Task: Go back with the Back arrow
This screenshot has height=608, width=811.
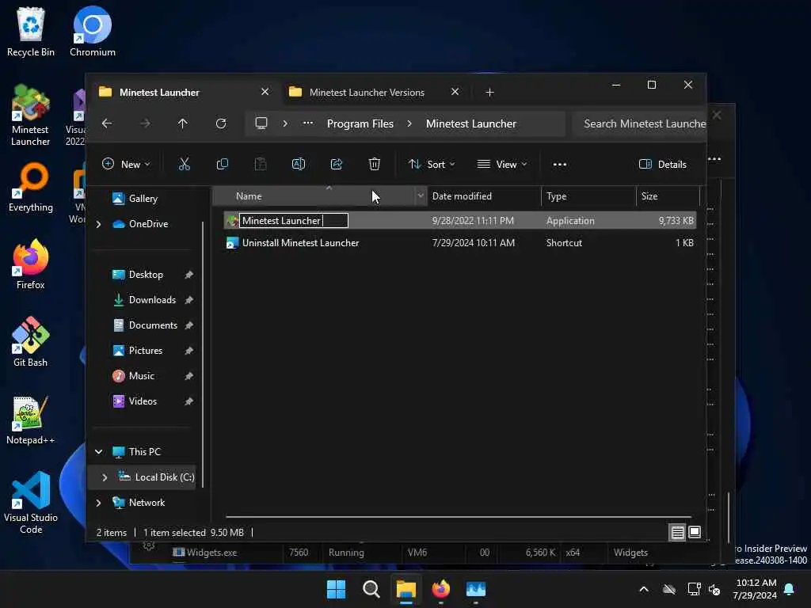Action: click(107, 123)
